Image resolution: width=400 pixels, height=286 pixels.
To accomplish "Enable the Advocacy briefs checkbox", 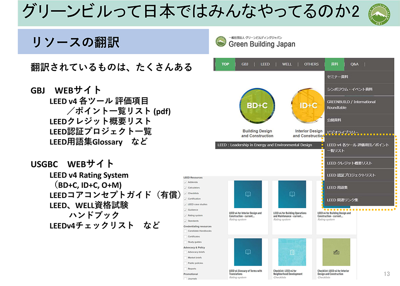I will tap(186, 252).
